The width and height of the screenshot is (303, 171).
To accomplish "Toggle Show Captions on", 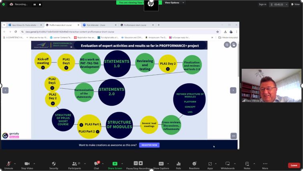I will [161, 164].
